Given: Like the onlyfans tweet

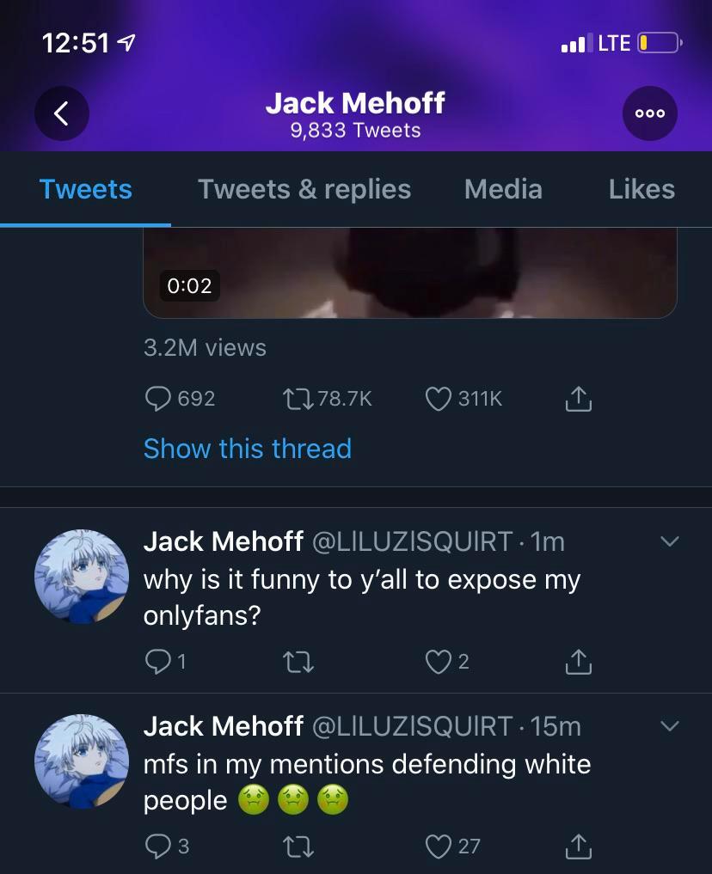Looking at the screenshot, I should pyautogui.click(x=439, y=661).
